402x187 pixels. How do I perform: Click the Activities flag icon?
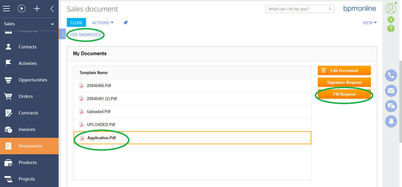(8, 63)
